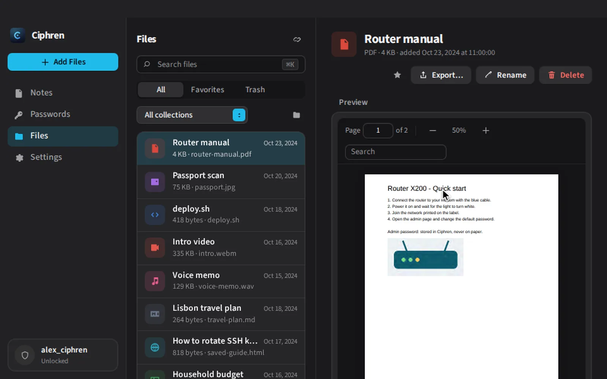Click the preview Search field
The height and width of the screenshot is (379, 607).
coord(395,152)
